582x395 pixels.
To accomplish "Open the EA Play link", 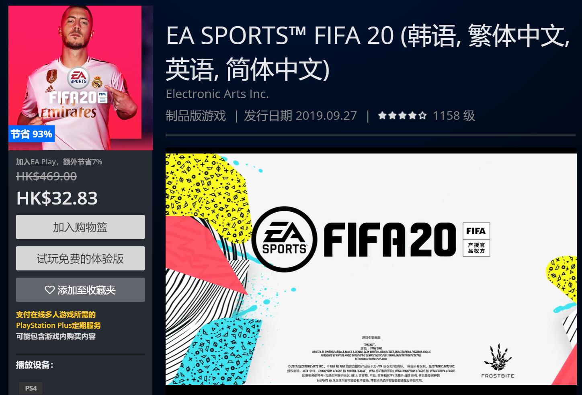I will (43, 162).
